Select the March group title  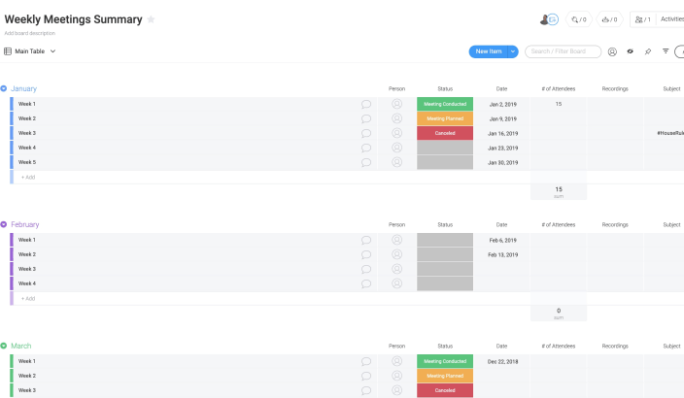(21, 346)
